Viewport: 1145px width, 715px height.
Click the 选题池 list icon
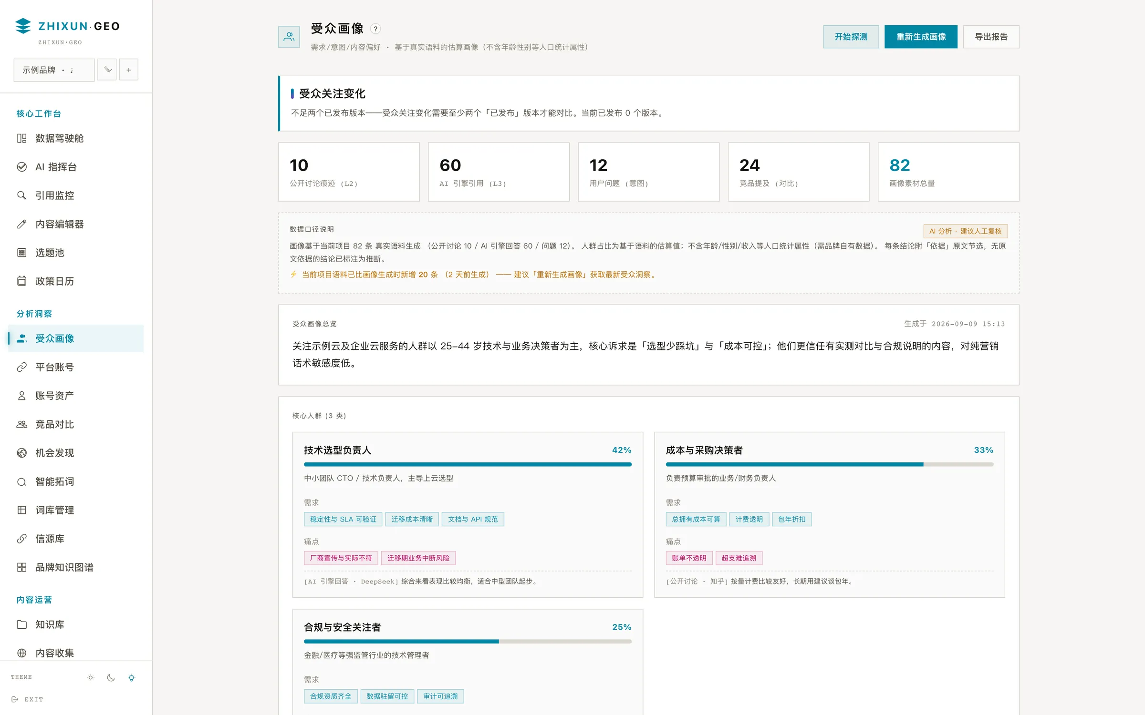22,253
